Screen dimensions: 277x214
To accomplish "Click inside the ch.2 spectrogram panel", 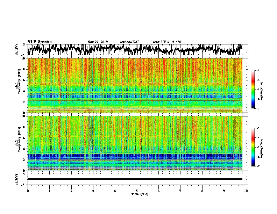I will (x=135, y=143).
